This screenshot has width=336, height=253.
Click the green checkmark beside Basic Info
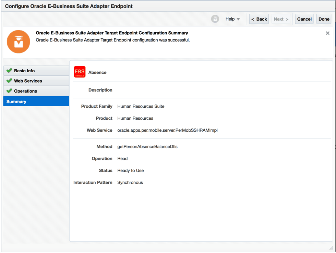coord(10,71)
